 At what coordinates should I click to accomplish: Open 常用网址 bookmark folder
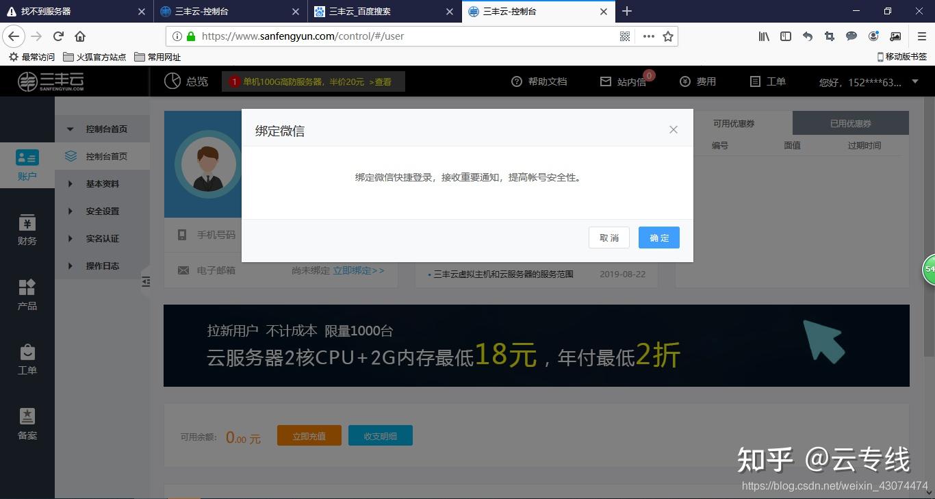157,57
